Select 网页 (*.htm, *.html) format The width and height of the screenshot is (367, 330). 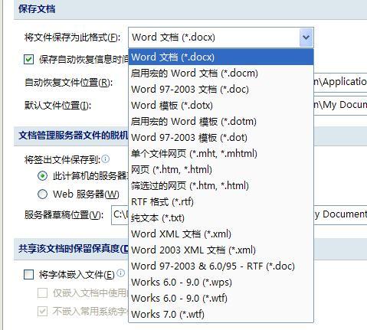coord(221,170)
